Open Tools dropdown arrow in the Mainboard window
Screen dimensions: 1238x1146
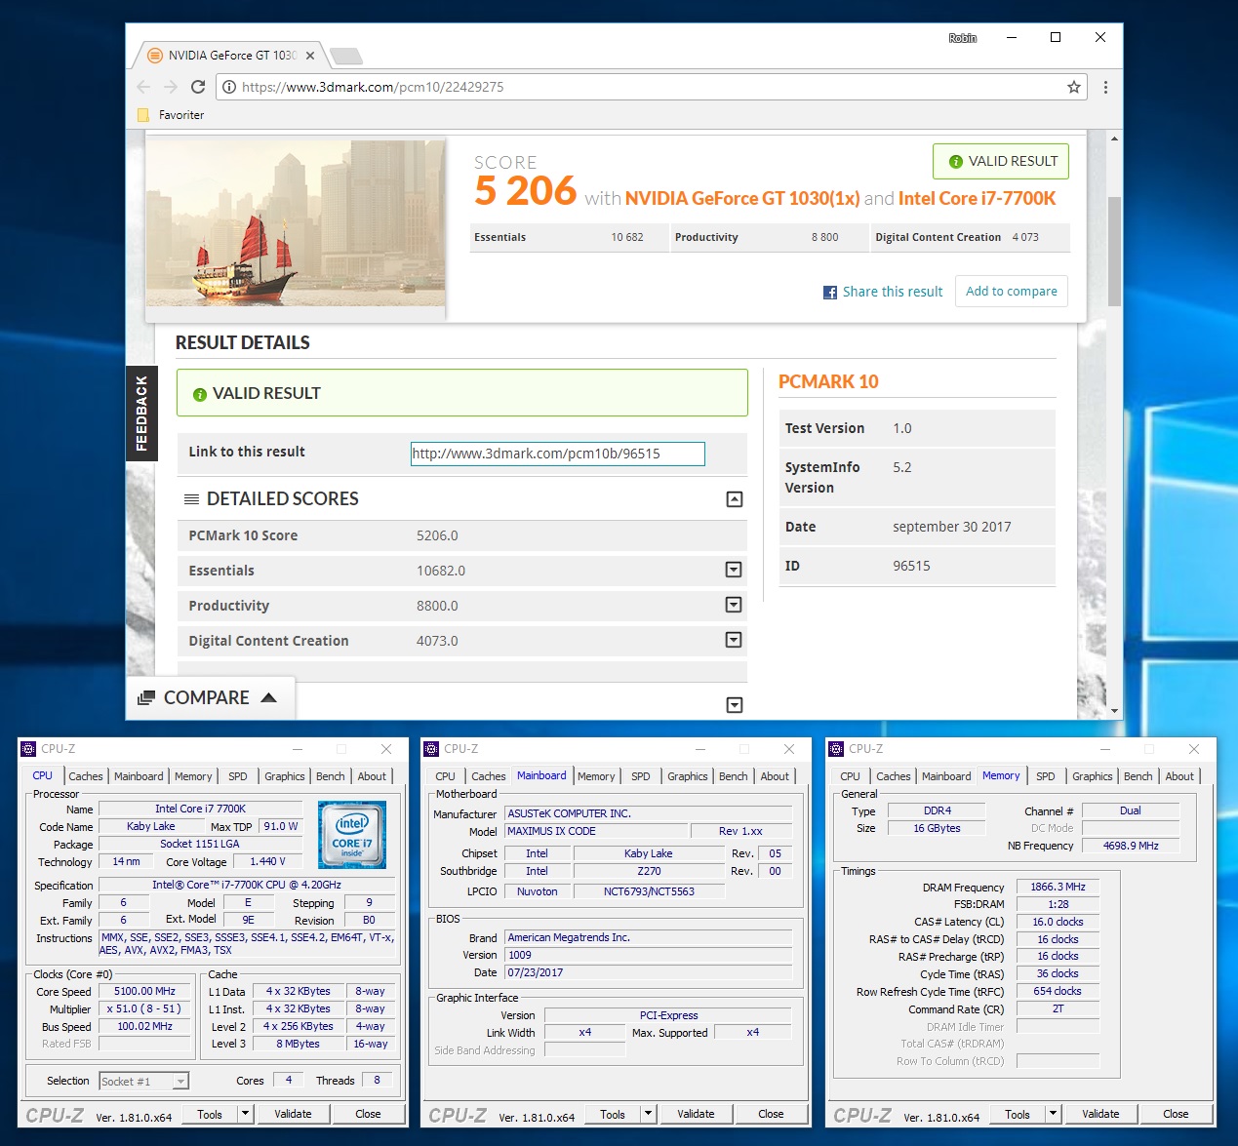click(649, 1114)
